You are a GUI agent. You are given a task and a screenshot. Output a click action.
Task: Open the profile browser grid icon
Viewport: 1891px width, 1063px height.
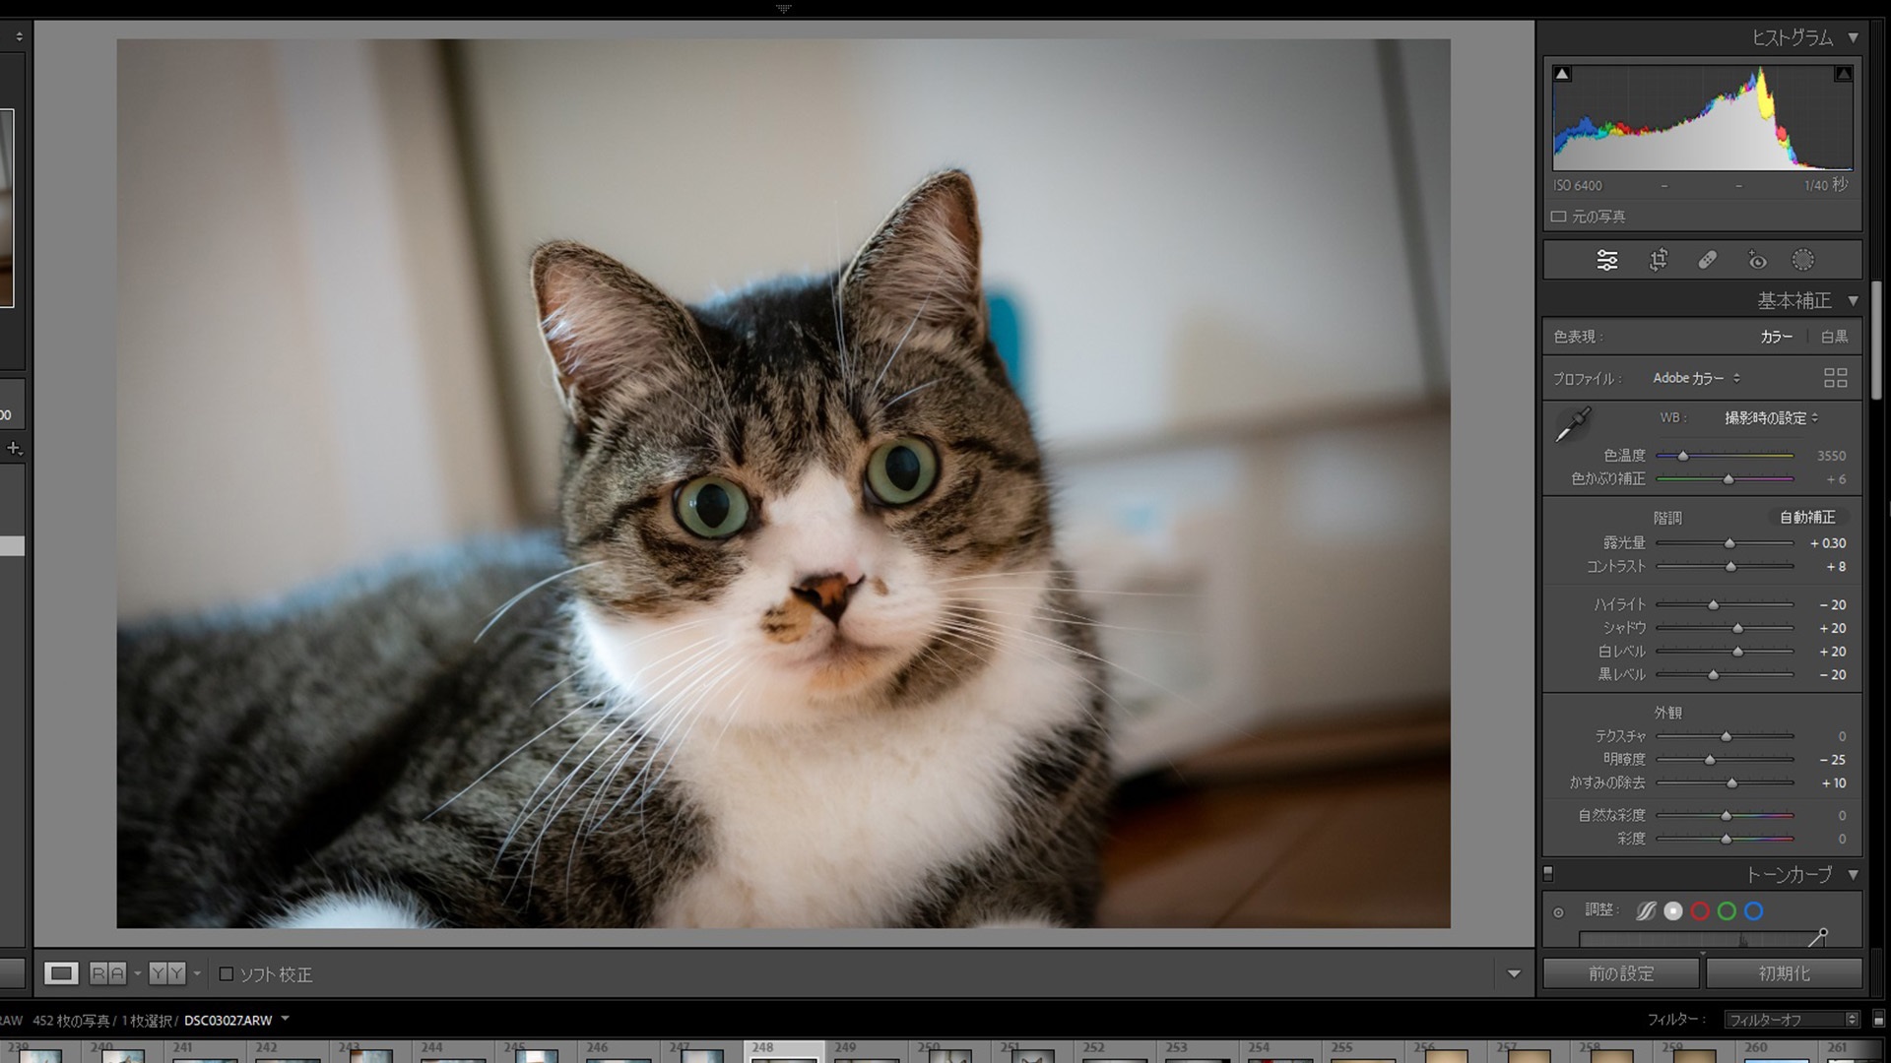click(x=1835, y=378)
